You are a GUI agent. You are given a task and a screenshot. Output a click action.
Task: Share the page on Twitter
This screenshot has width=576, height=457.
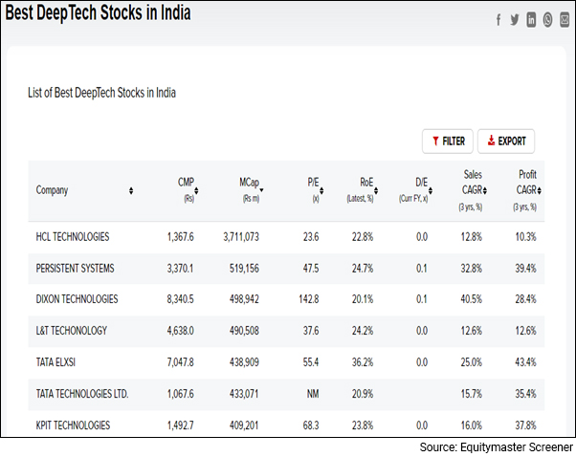(515, 19)
